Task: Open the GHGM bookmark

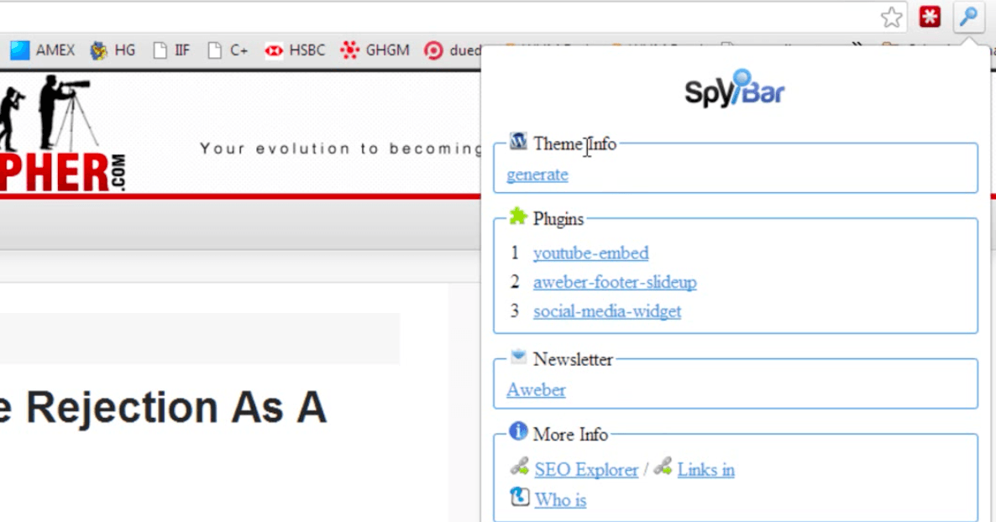Action: tap(375, 50)
